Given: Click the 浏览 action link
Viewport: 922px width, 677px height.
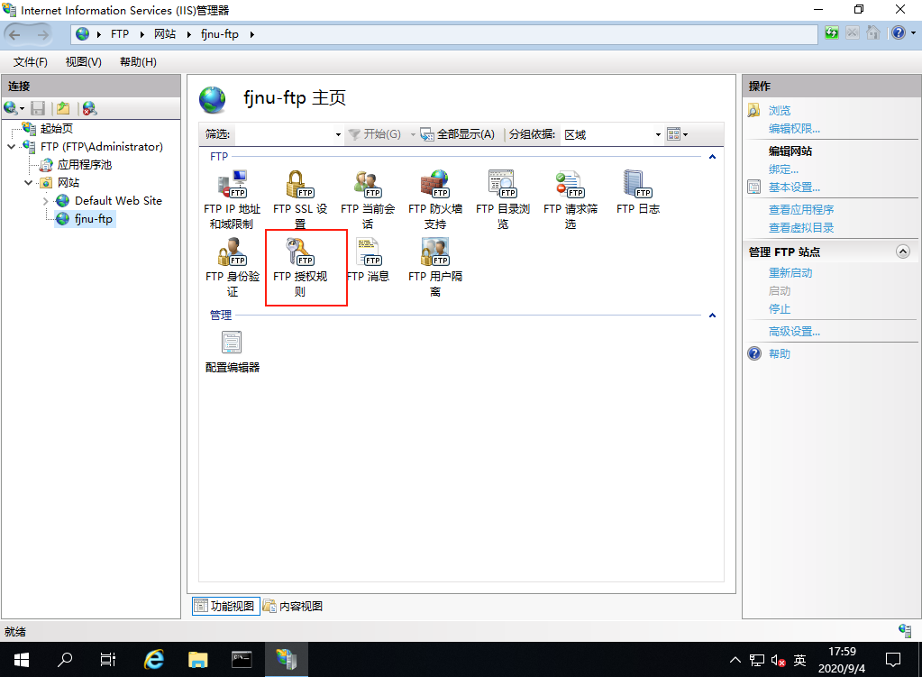Looking at the screenshot, I should tap(779, 111).
